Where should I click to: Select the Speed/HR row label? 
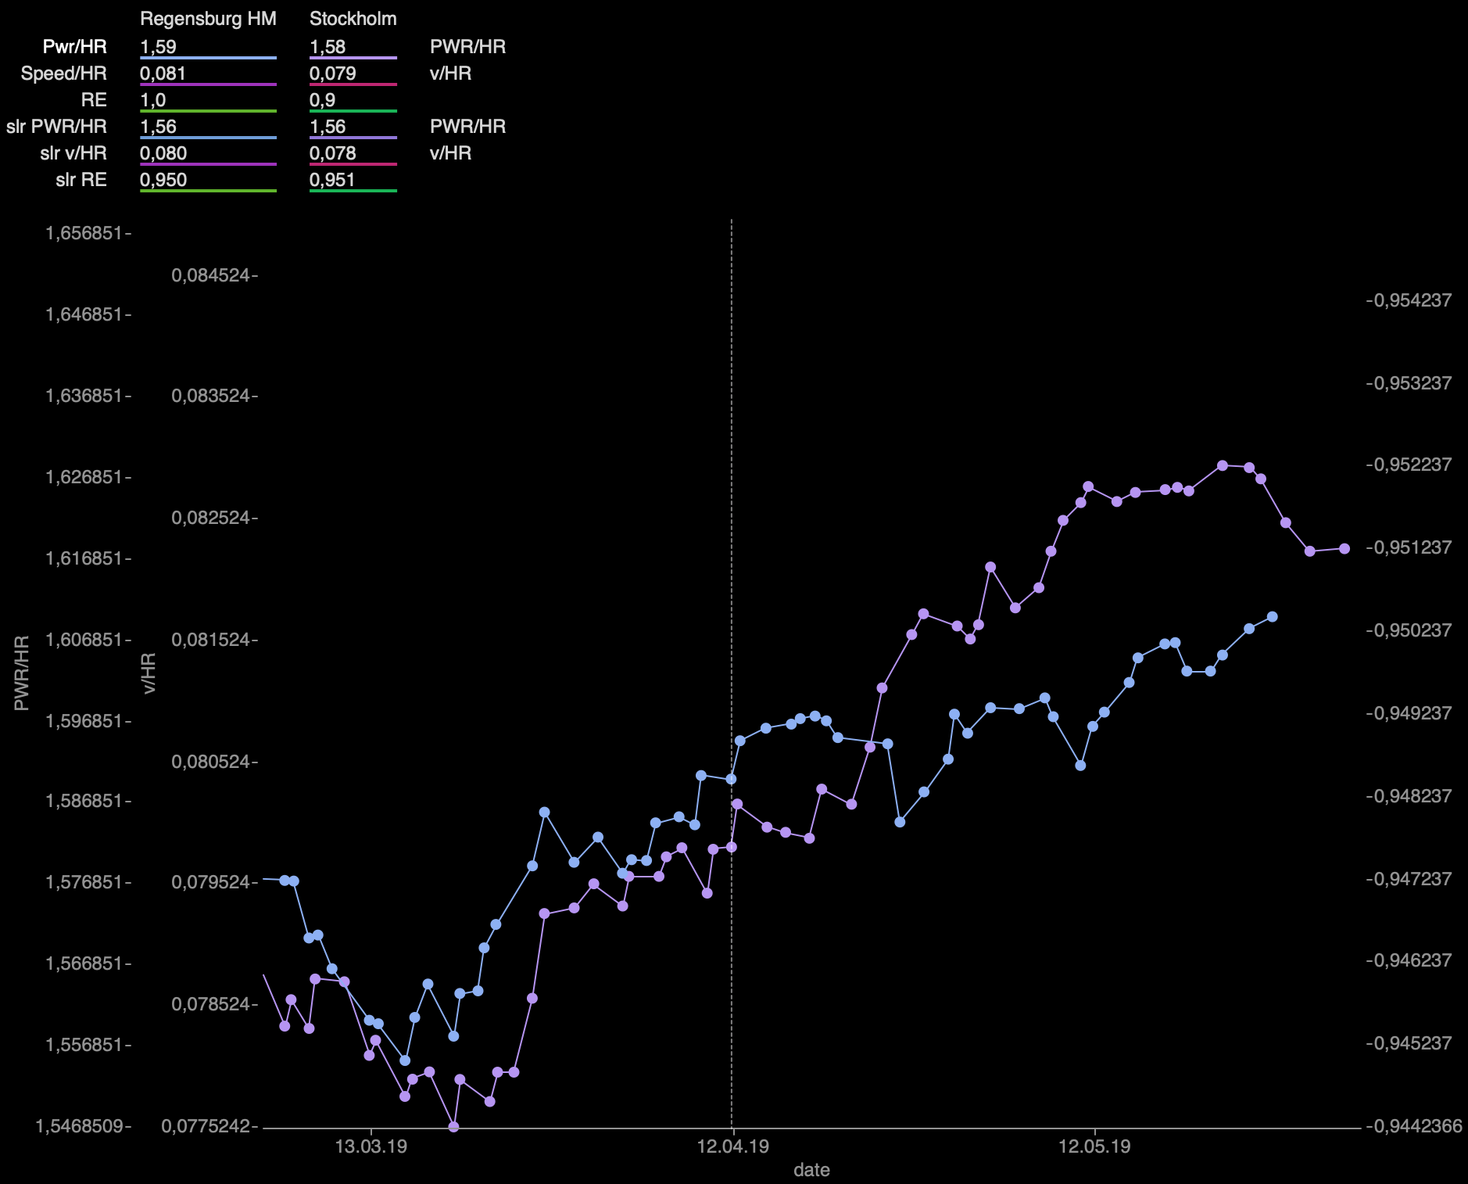coord(63,74)
